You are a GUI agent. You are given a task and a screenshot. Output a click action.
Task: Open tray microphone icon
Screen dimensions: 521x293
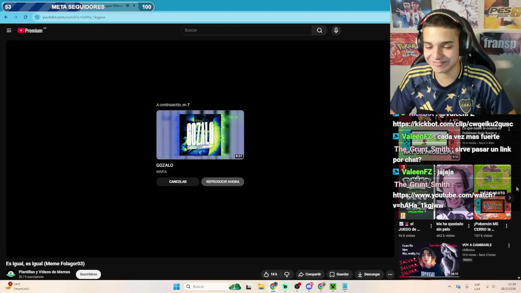click(467, 286)
